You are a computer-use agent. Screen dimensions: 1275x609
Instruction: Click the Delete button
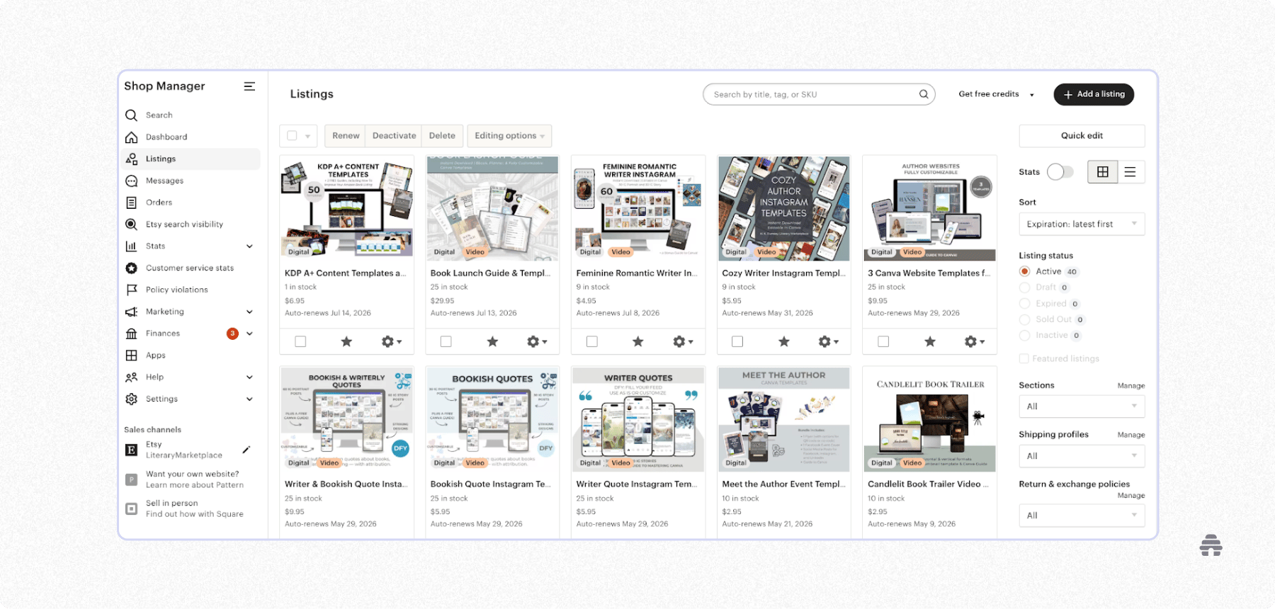pos(442,136)
